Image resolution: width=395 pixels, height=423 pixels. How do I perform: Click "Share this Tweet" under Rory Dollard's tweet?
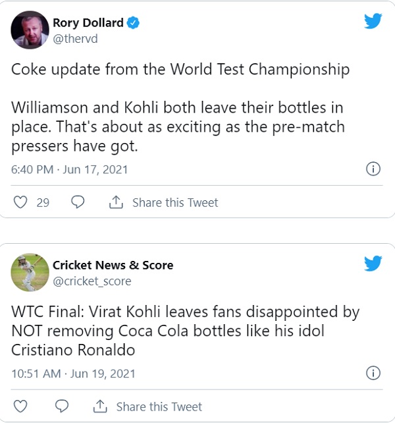coord(175,202)
